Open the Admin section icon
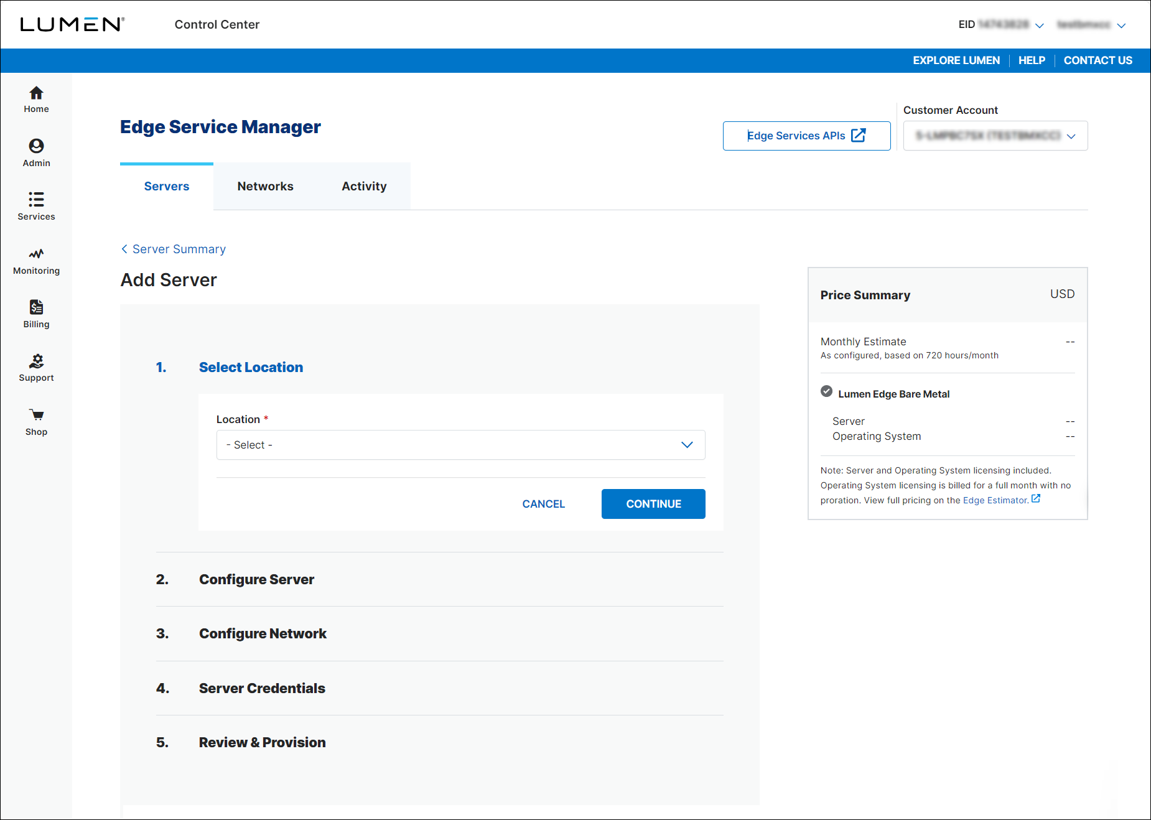 coord(36,146)
